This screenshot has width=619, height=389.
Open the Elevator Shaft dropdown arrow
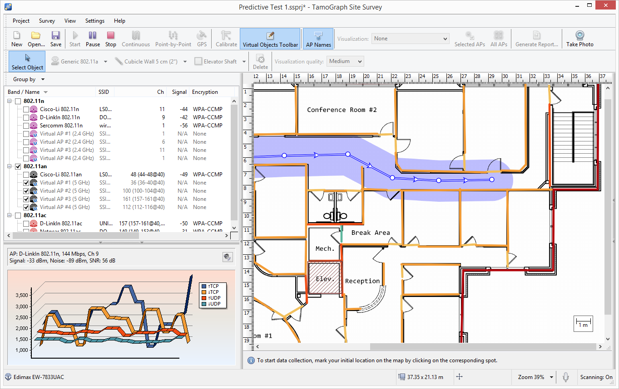244,62
